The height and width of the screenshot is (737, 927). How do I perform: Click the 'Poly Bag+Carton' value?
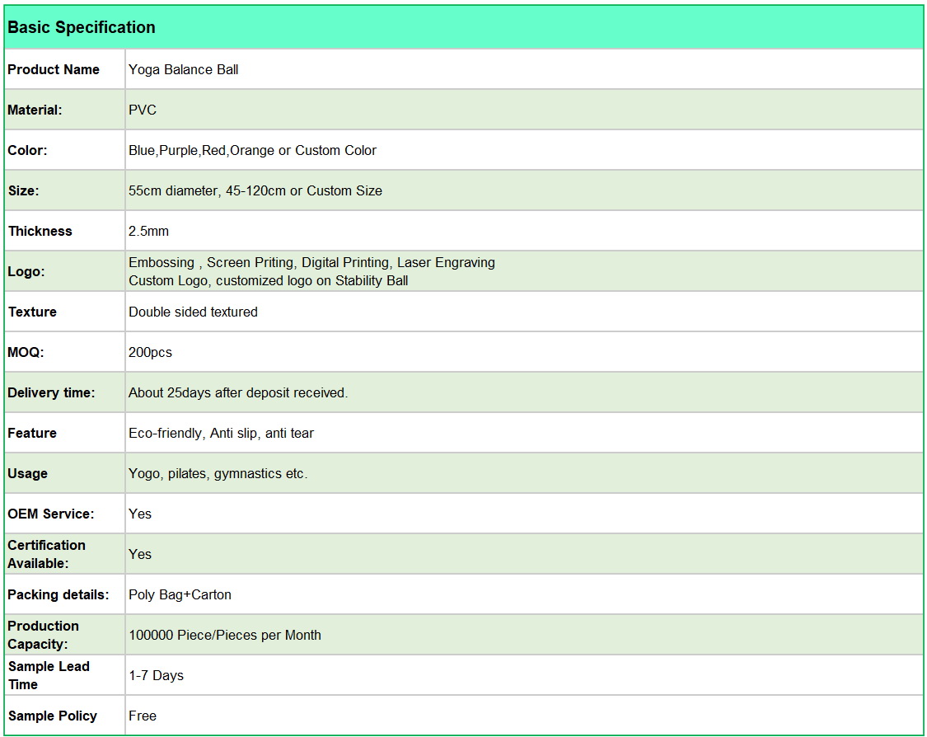(x=180, y=594)
